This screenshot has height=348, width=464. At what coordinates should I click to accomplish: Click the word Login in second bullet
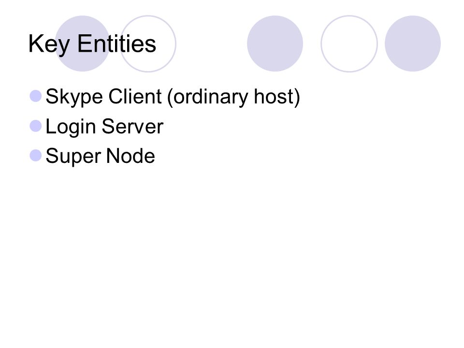71,127
